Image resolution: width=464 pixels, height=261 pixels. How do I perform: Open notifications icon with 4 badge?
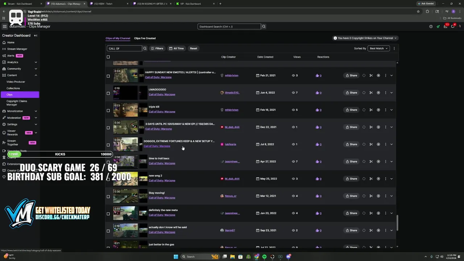pyautogui.click(x=453, y=26)
